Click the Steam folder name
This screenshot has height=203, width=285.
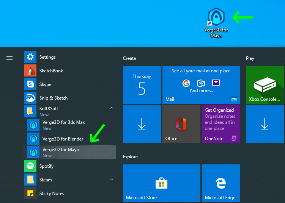pyautogui.click(x=46, y=180)
